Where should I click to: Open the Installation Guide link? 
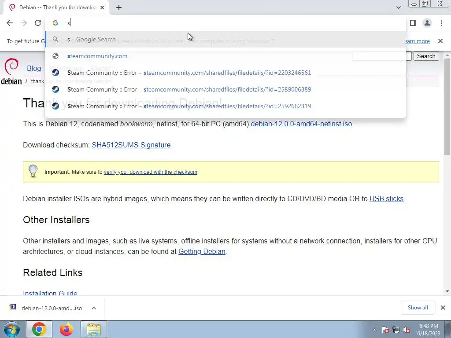50,293
